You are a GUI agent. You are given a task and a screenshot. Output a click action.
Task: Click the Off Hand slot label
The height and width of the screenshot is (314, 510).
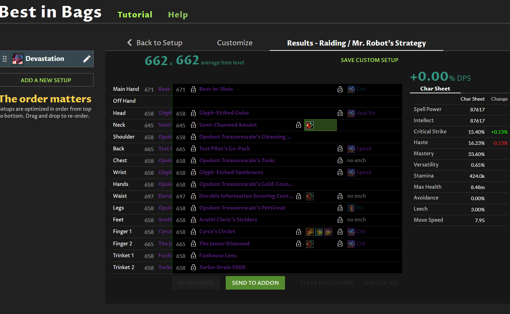124,101
